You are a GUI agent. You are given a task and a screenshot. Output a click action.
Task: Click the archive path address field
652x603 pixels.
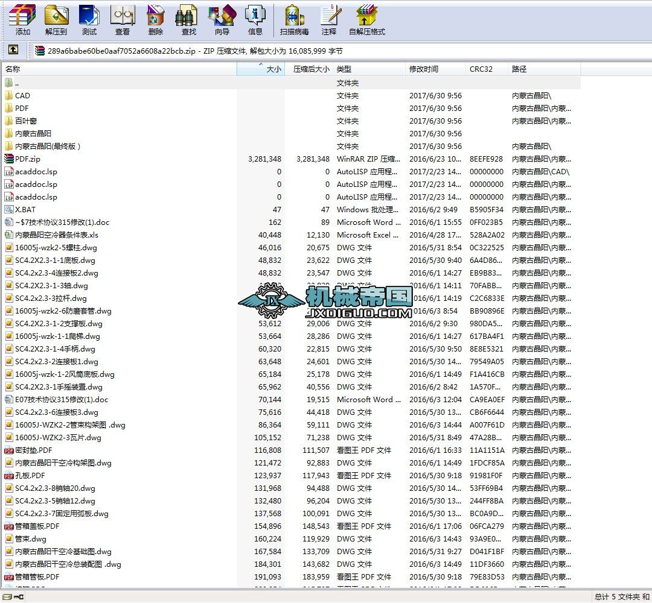(343, 51)
